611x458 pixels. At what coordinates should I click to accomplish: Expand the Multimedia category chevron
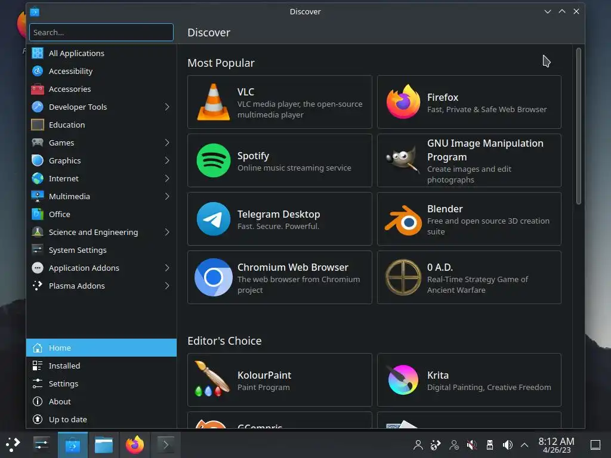[167, 196]
